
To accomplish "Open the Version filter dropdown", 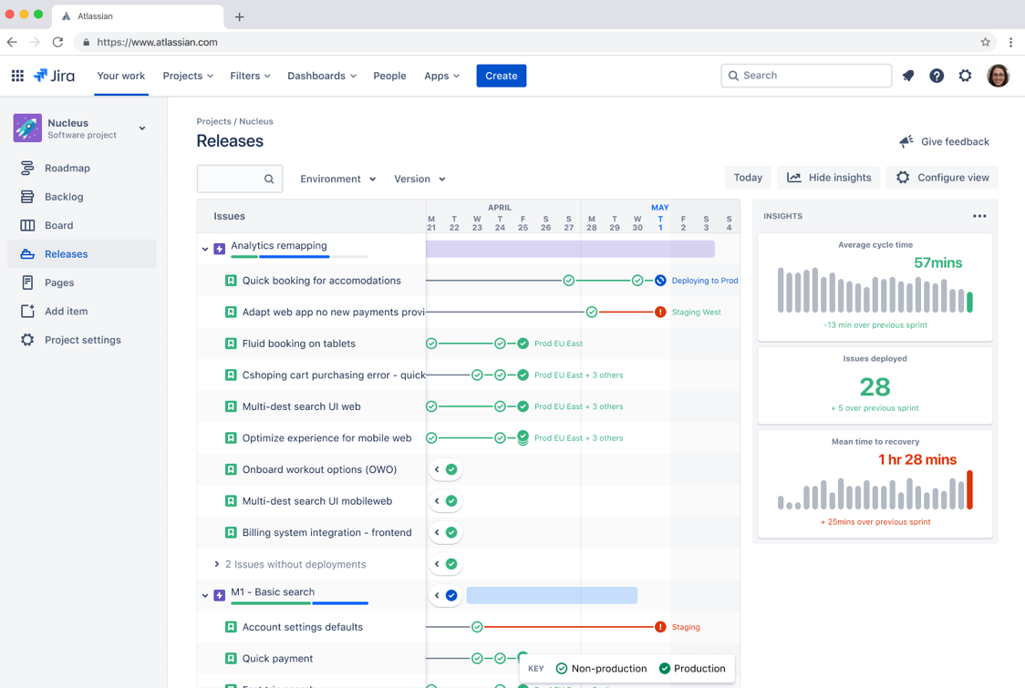I will [419, 180].
